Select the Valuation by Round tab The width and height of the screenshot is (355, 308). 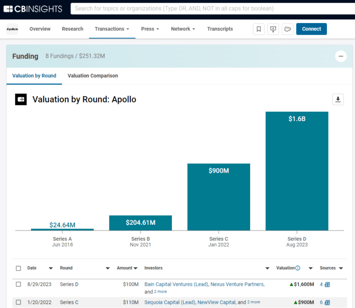34,76
